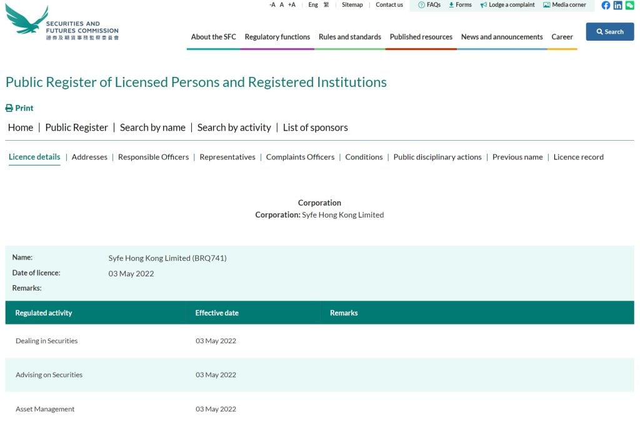Open the SFC LinkedIn page icon

coord(617,5)
